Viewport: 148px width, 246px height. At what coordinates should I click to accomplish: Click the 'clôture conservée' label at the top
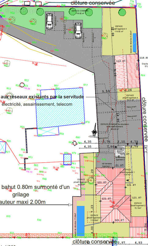[x=93, y=3]
